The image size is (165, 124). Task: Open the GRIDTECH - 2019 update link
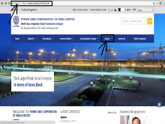[69, 121]
